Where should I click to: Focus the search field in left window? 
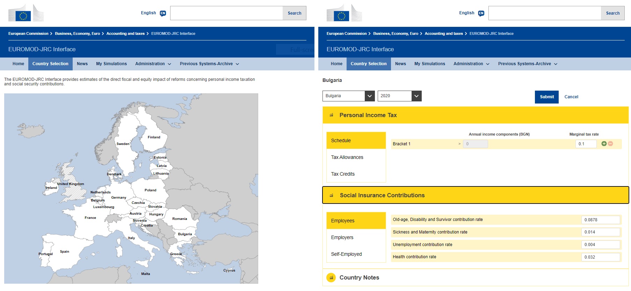click(x=226, y=13)
